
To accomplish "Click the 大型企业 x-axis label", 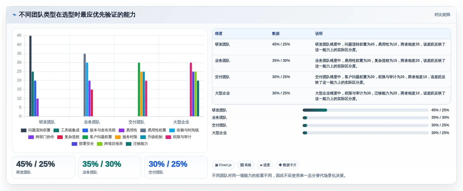I will click(x=181, y=122).
